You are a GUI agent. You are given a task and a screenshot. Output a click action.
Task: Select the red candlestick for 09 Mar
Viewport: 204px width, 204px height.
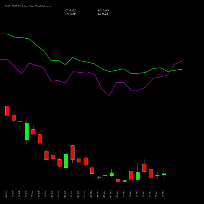point(118,180)
